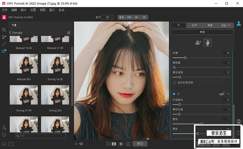
Task: Click the ON1 Portrait AI pink logo
Action: (4, 17)
